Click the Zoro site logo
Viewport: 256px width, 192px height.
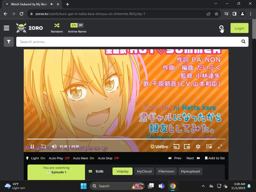click(29, 28)
